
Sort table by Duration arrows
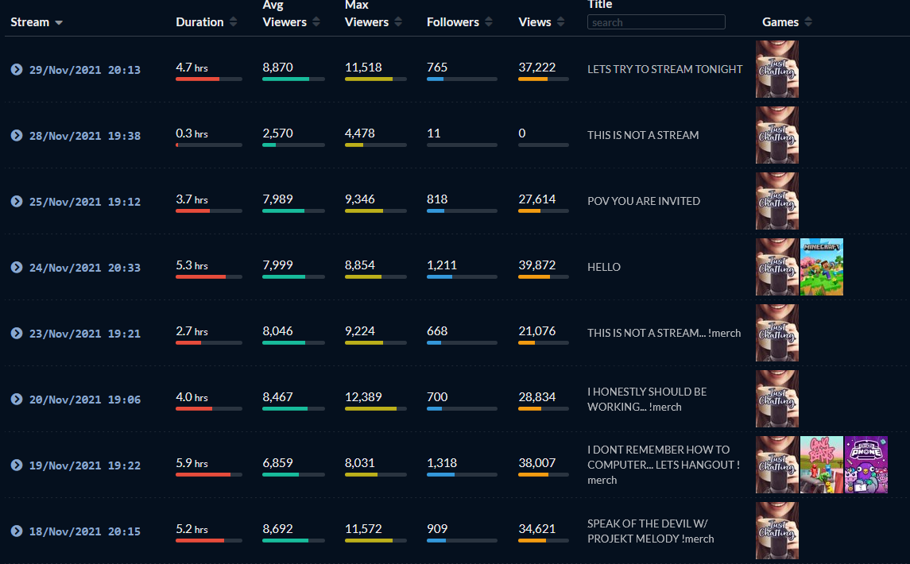point(234,22)
